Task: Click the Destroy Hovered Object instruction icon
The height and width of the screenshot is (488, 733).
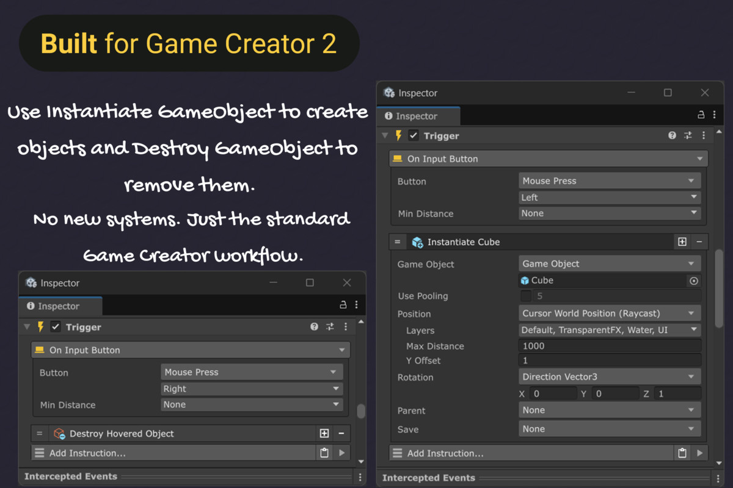Action: click(x=59, y=433)
